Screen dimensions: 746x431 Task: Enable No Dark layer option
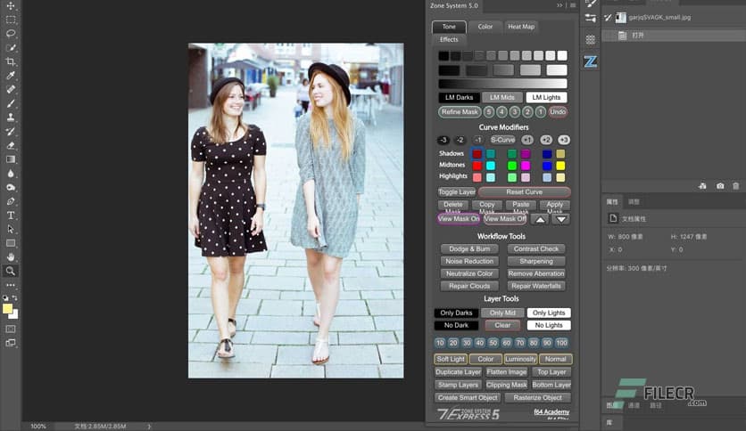pos(456,325)
